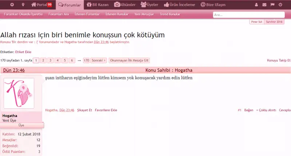Open the user profile icon at top right
This screenshot has height=156, width=291.
click(256, 5)
